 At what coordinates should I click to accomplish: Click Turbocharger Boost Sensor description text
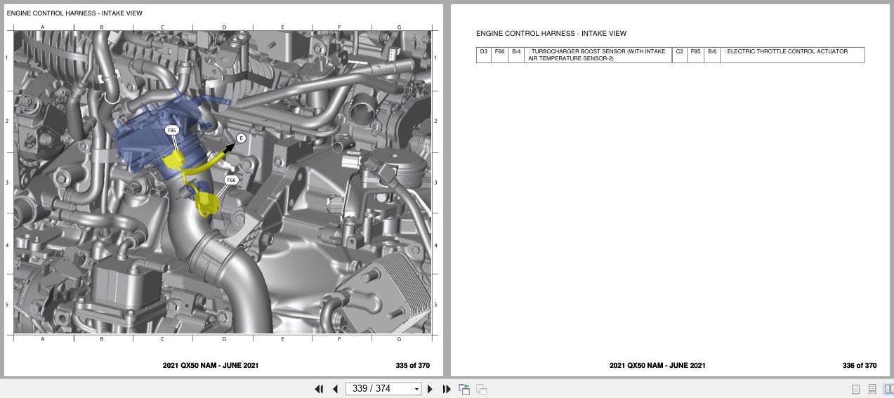pos(597,55)
